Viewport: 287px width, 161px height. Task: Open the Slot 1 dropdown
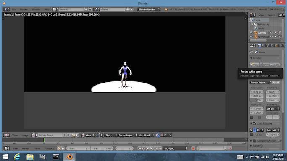pyautogui.click(x=111, y=135)
